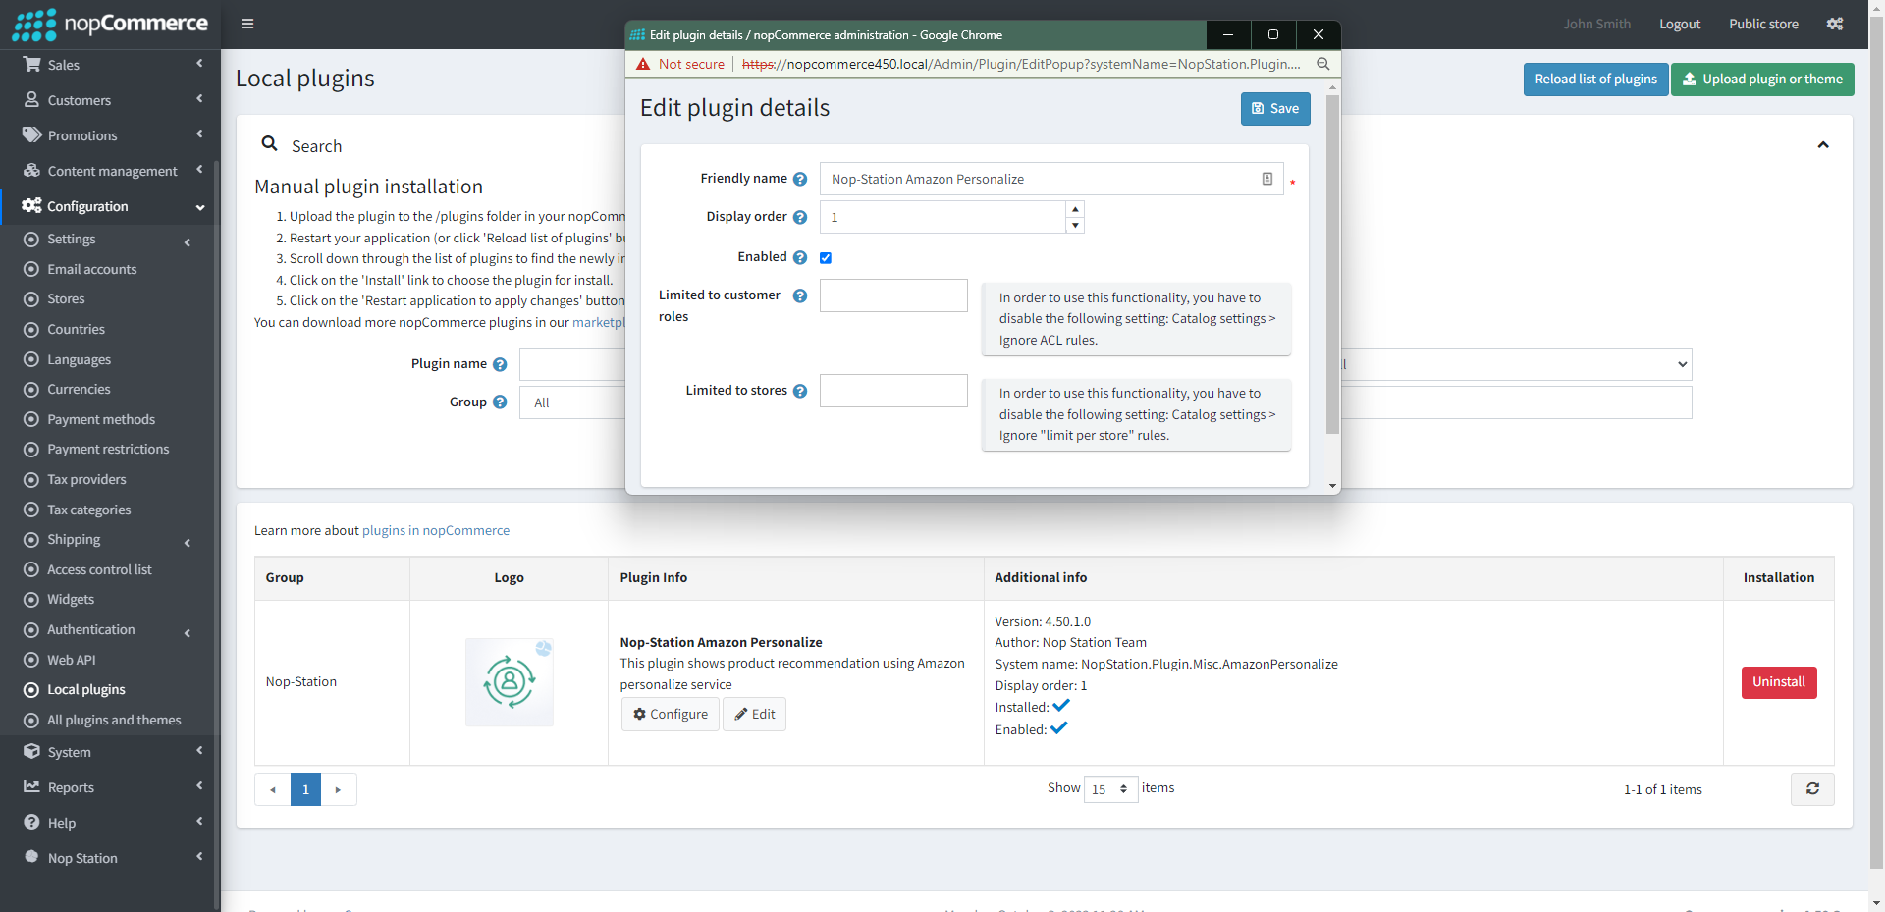Click the red Uninstall button
Image resolution: width=1885 pixels, height=912 pixels.
pos(1779,682)
